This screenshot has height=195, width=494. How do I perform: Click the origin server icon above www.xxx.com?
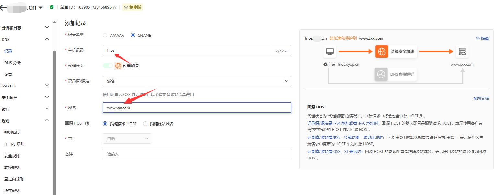tap(463, 51)
